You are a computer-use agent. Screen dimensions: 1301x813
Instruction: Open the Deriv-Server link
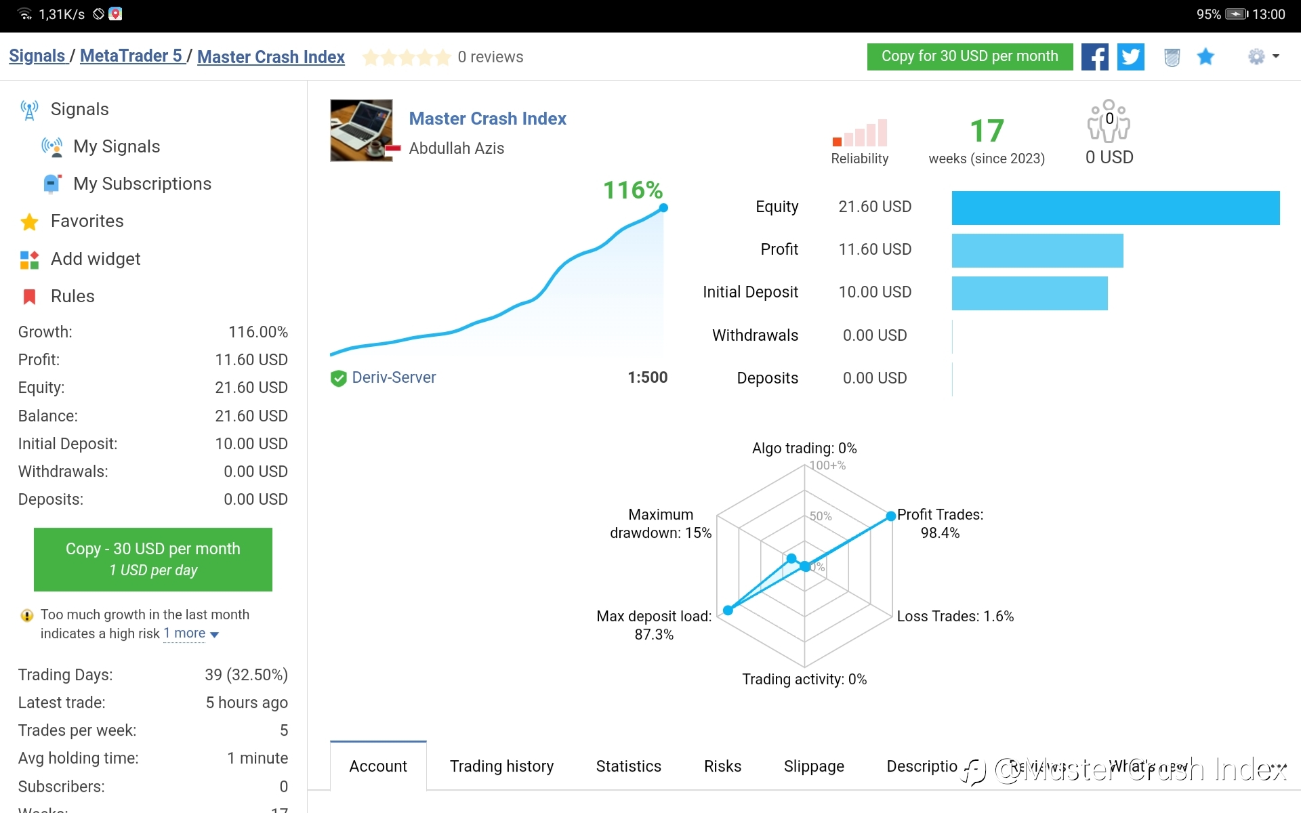[x=394, y=377]
